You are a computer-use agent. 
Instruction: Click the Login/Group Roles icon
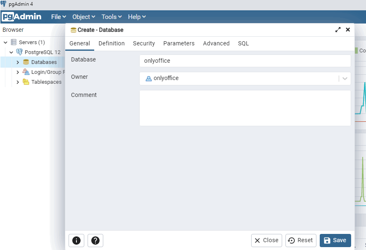point(26,72)
